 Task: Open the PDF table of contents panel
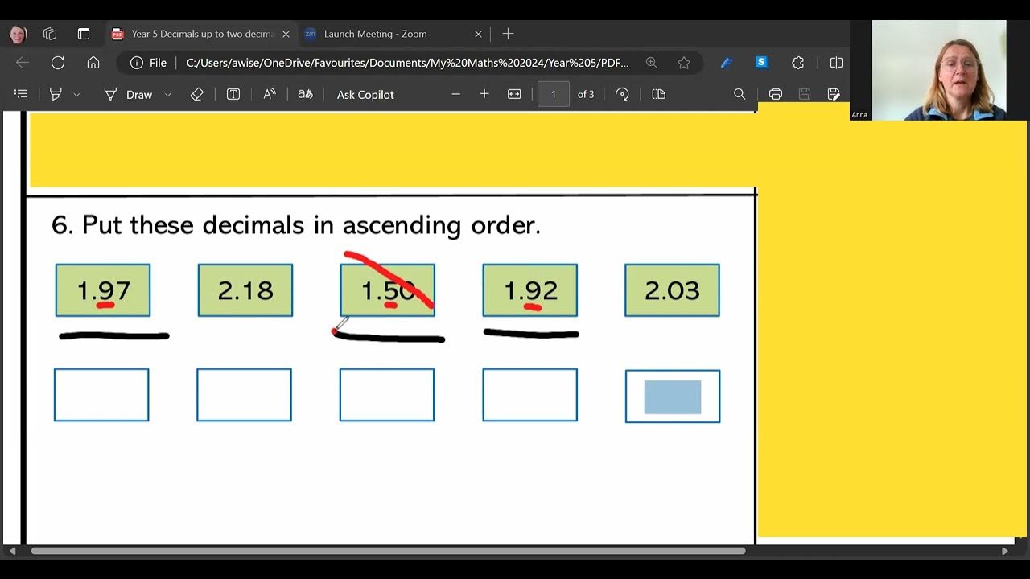[x=22, y=94]
